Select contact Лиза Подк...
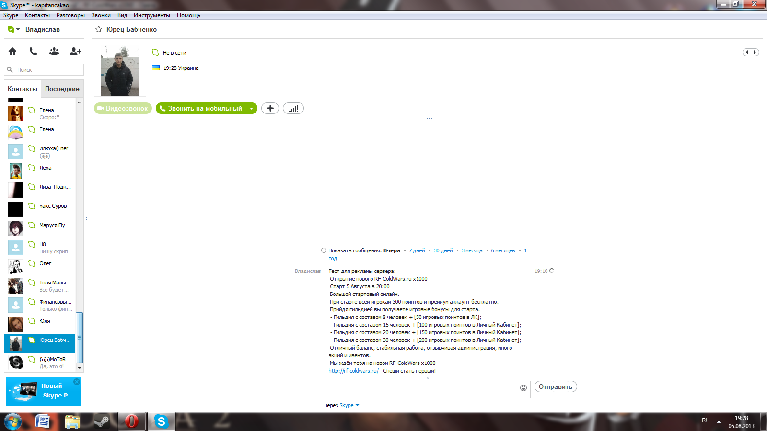This screenshot has width=767, height=431. [40, 190]
